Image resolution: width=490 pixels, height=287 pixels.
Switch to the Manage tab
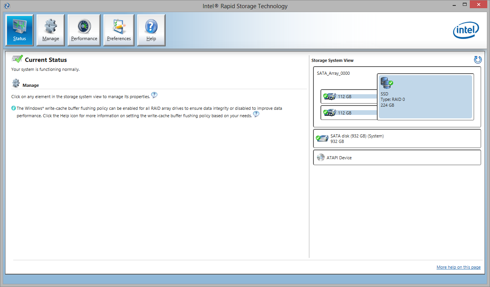(51, 30)
